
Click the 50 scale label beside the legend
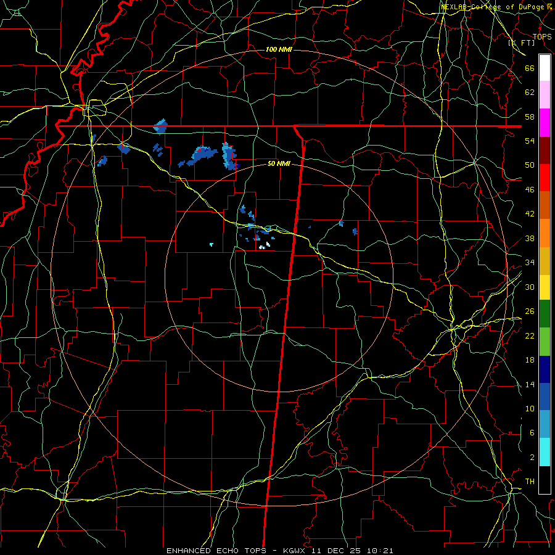pyautogui.click(x=530, y=165)
